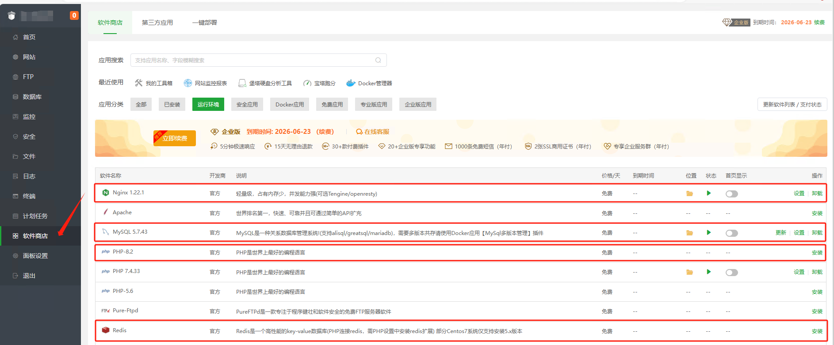Click the banner (续费) link

325,132
